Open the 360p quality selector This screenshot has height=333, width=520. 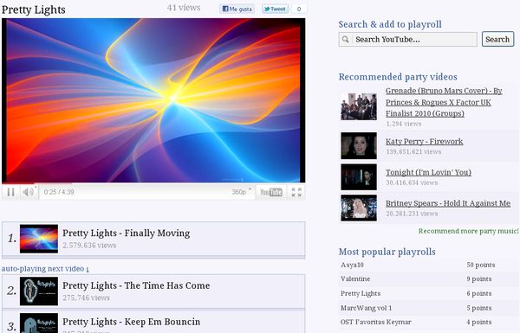[x=242, y=192]
